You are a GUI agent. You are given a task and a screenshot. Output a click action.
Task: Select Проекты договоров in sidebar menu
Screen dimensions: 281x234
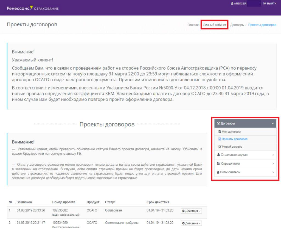(234, 139)
